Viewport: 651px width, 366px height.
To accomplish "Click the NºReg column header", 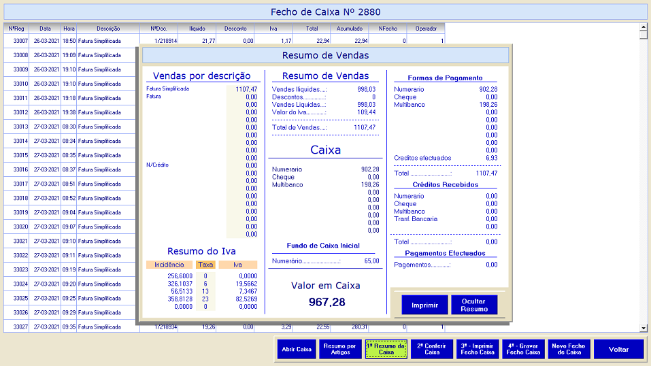I will (x=16, y=29).
